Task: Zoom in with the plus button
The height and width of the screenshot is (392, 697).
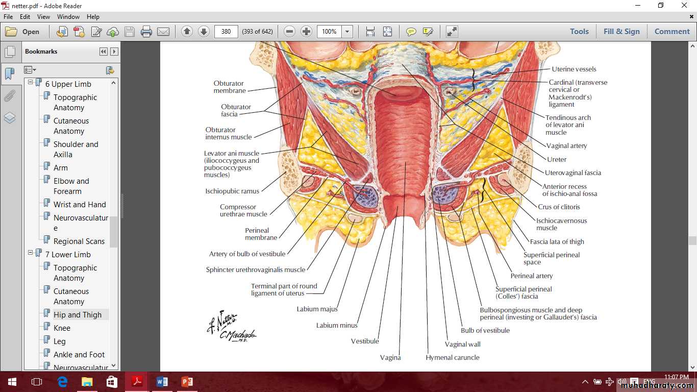Action: [x=306, y=32]
